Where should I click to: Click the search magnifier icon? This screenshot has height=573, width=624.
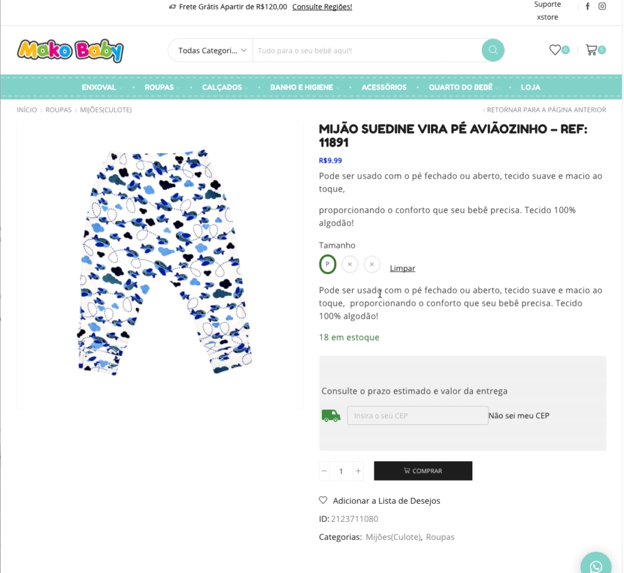point(492,50)
